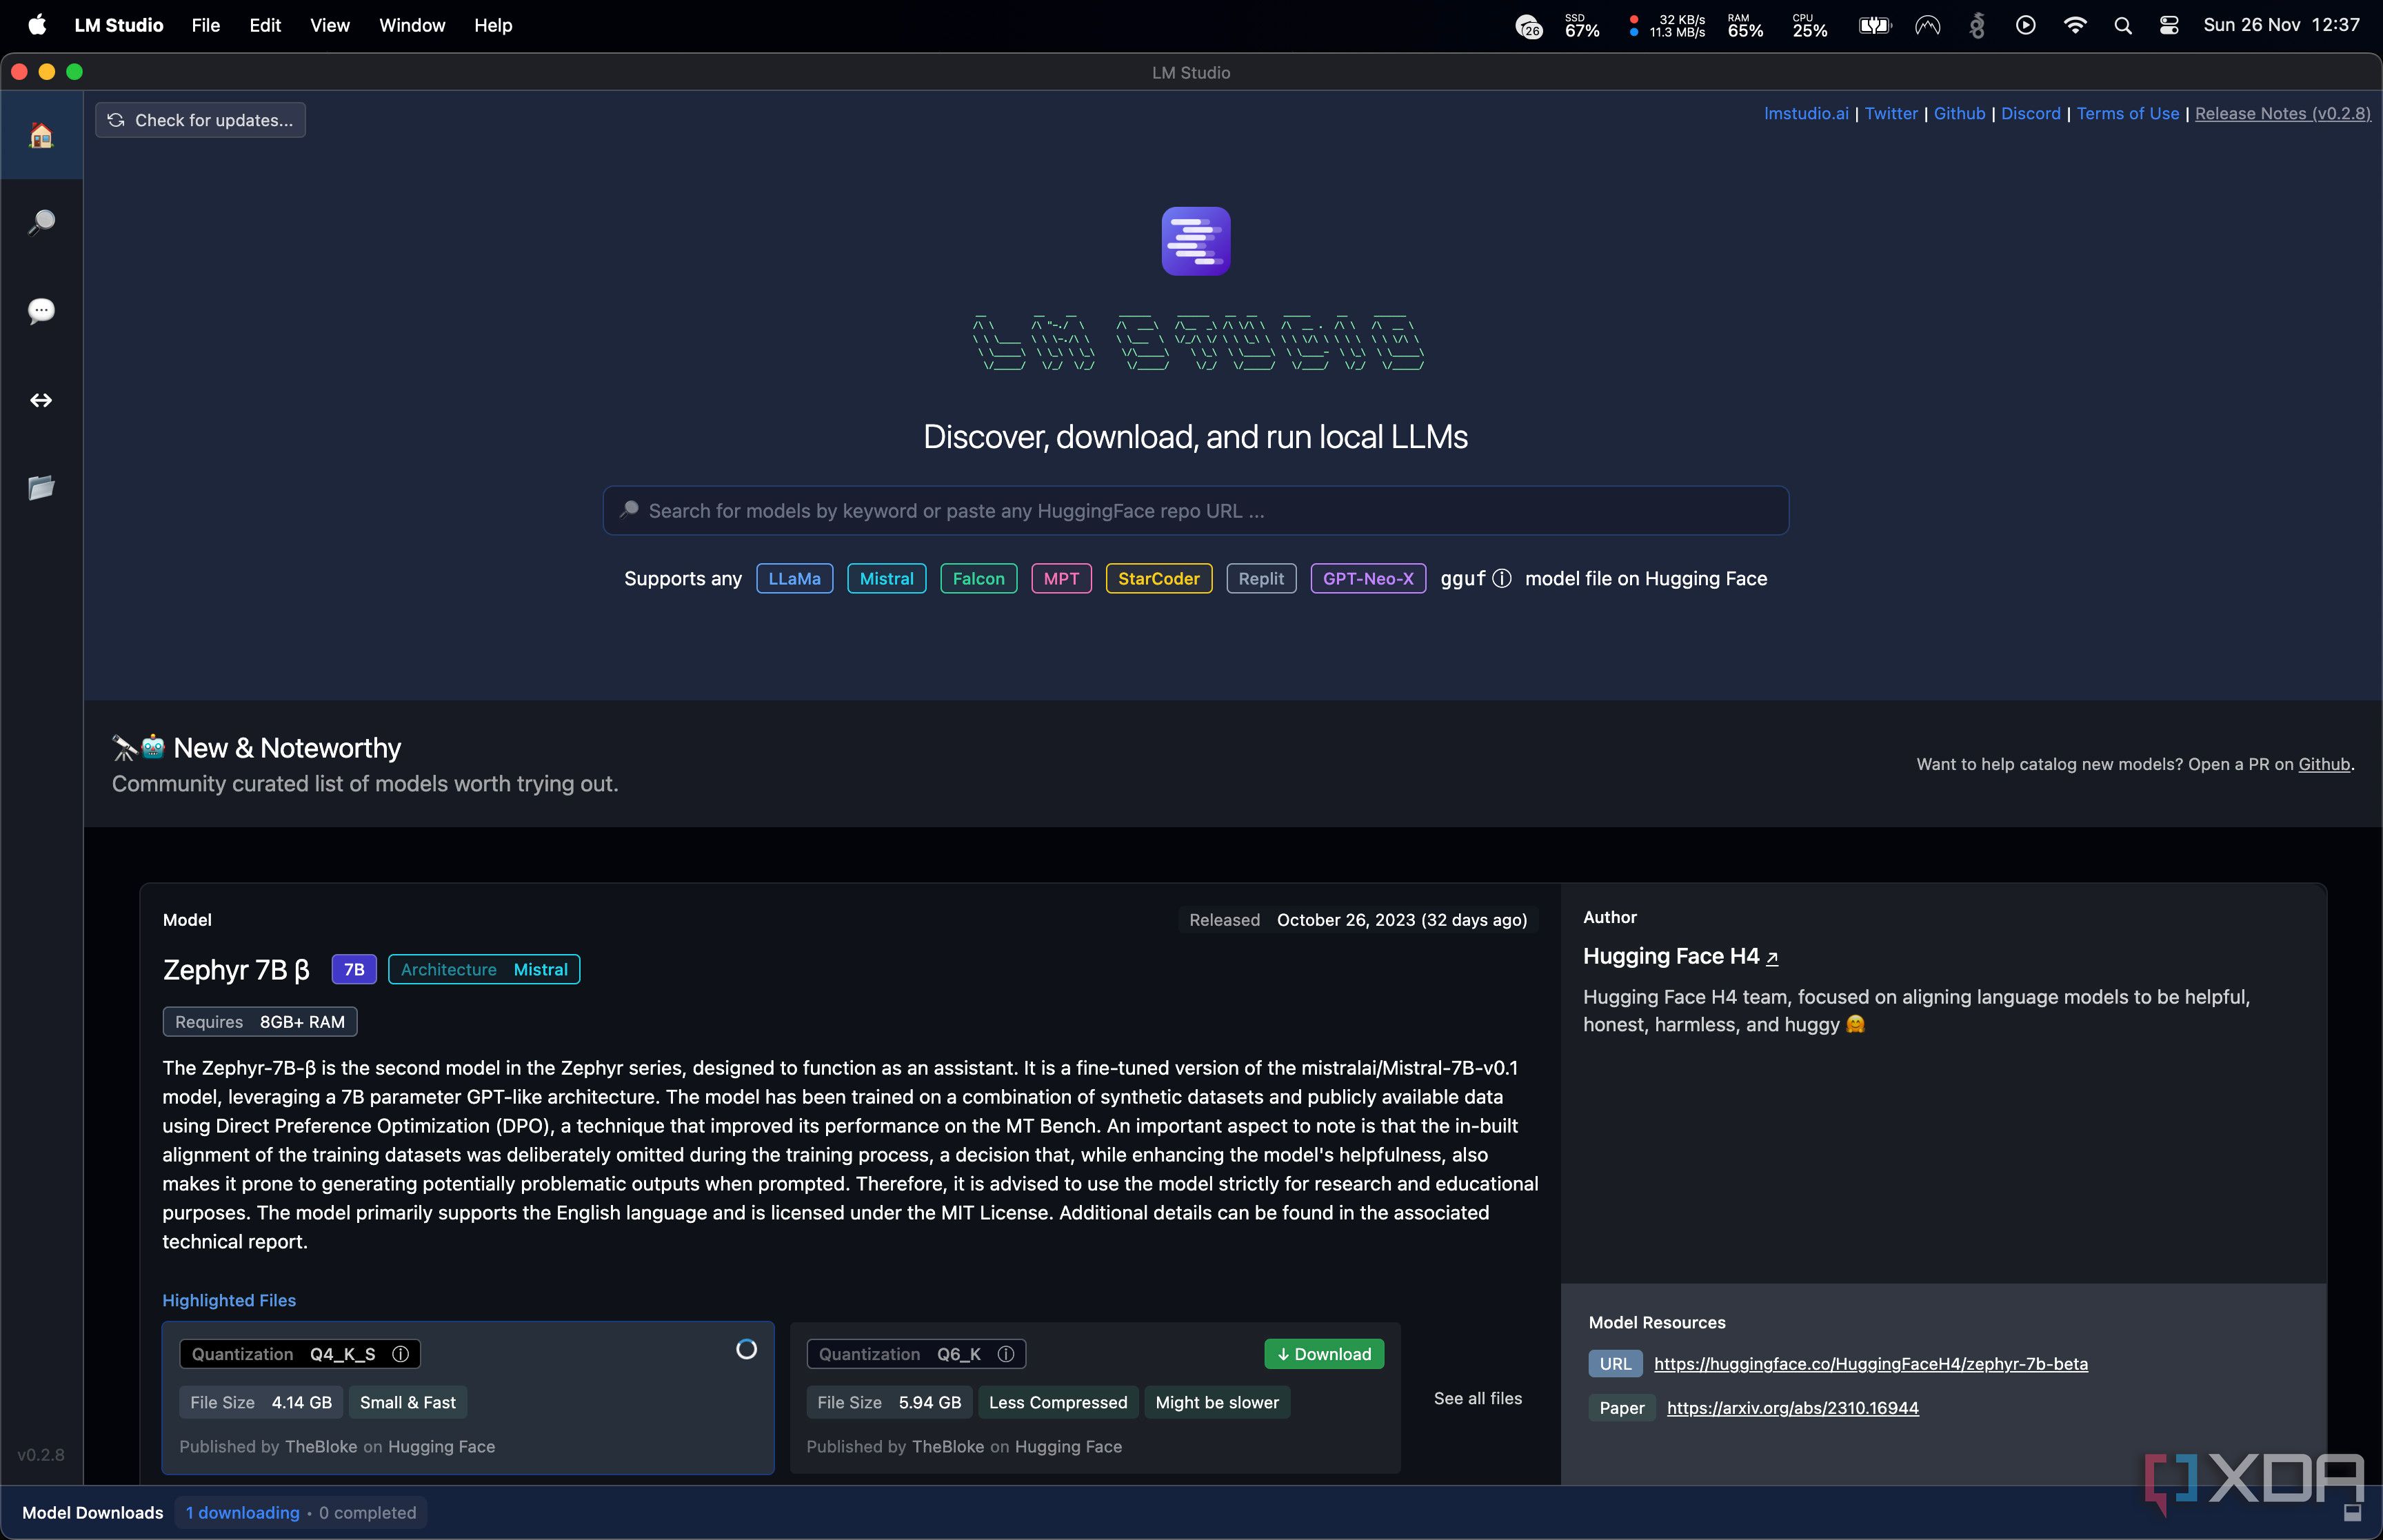Open the Help menu
The width and height of the screenshot is (2383, 1540).
pos(493,25)
